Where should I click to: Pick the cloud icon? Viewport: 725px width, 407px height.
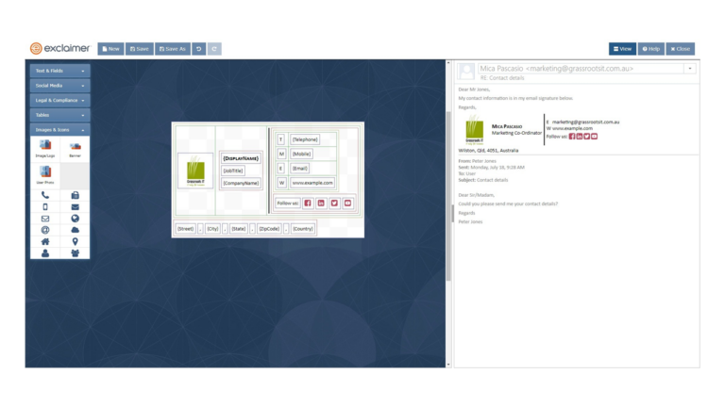[75, 230]
